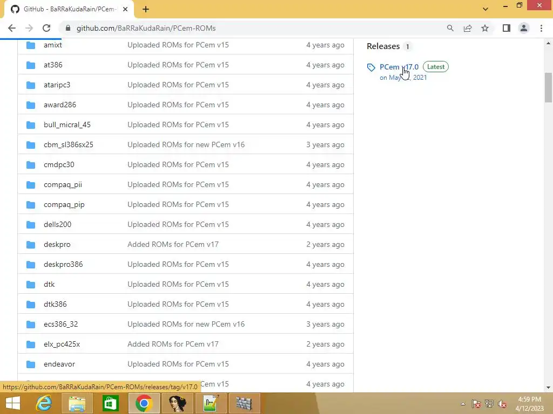Click the compaq_pip folder icon
The image size is (553, 414).
[31, 204]
